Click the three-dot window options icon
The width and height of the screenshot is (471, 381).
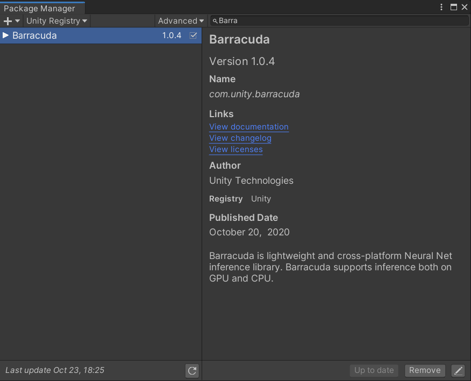point(441,7)
